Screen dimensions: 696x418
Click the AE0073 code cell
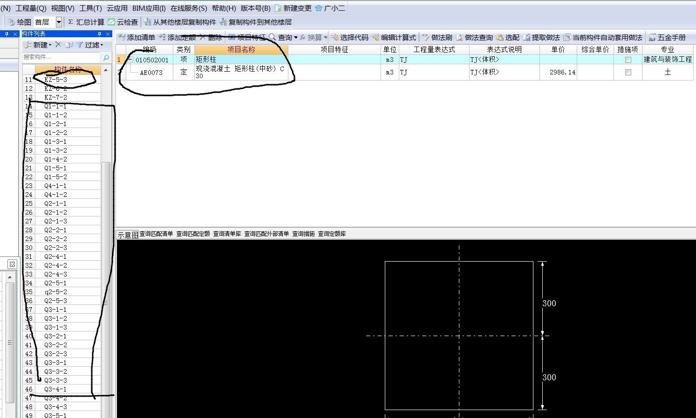150,72
